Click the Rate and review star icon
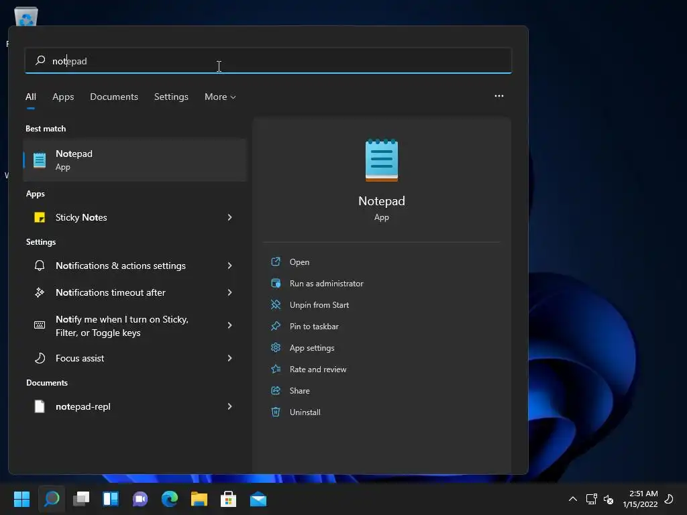Viewport: 687px width, 515px height. (276, 369)
